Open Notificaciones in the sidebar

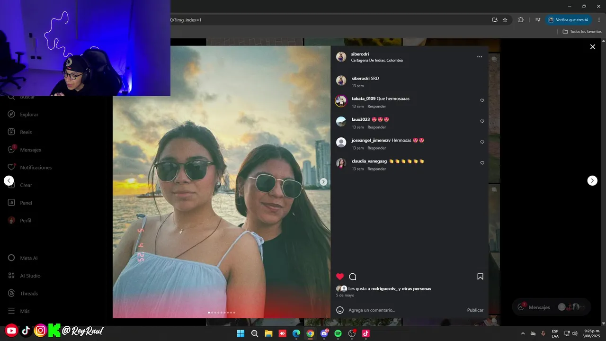coord(30,168)
